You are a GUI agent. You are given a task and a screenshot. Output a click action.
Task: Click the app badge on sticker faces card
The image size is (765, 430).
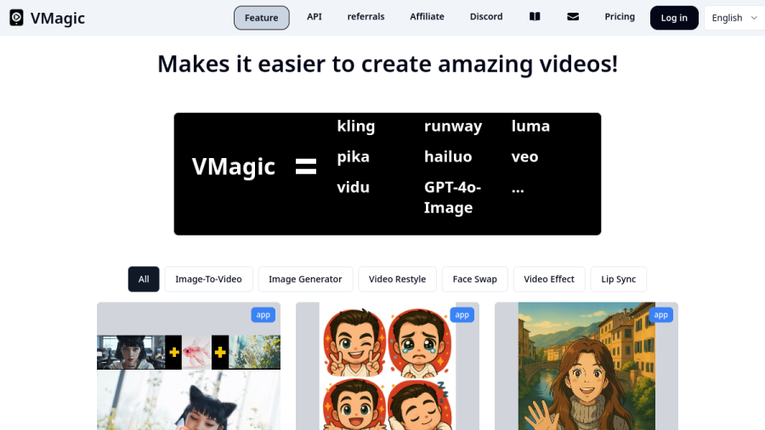[x=462, y=315]
